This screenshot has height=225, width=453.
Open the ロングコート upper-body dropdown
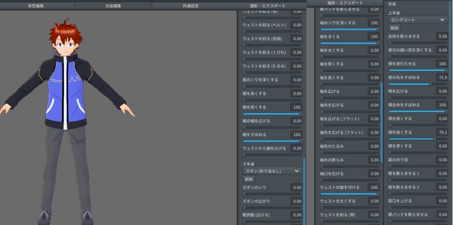click(418, 19)
